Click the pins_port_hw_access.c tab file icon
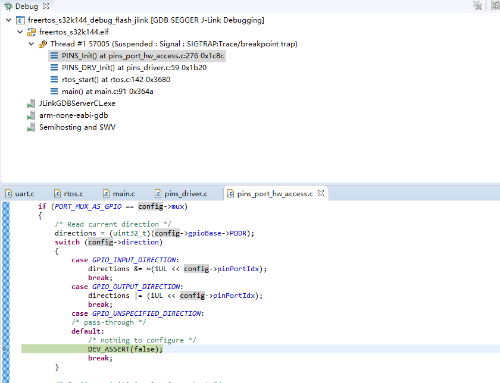The height and width of the screenshot is (383, 500). click(x=230, y=194)
